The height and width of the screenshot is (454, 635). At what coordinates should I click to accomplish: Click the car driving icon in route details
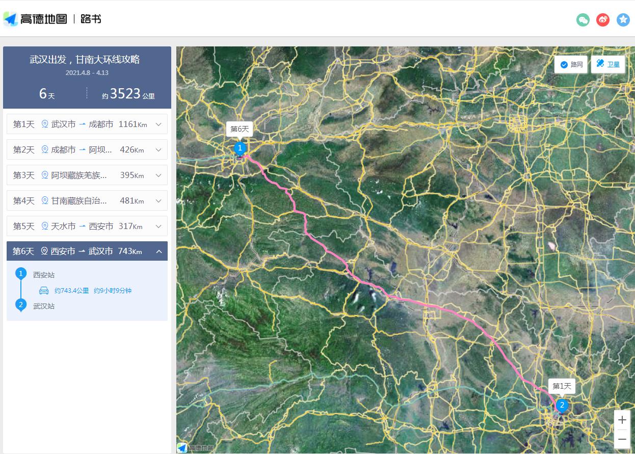pyautogui.click(x=44, y=290)
